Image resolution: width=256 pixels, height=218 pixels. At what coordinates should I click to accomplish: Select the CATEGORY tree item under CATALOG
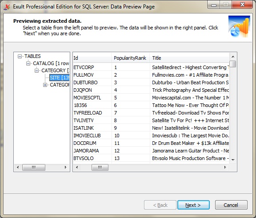[56, 70]
